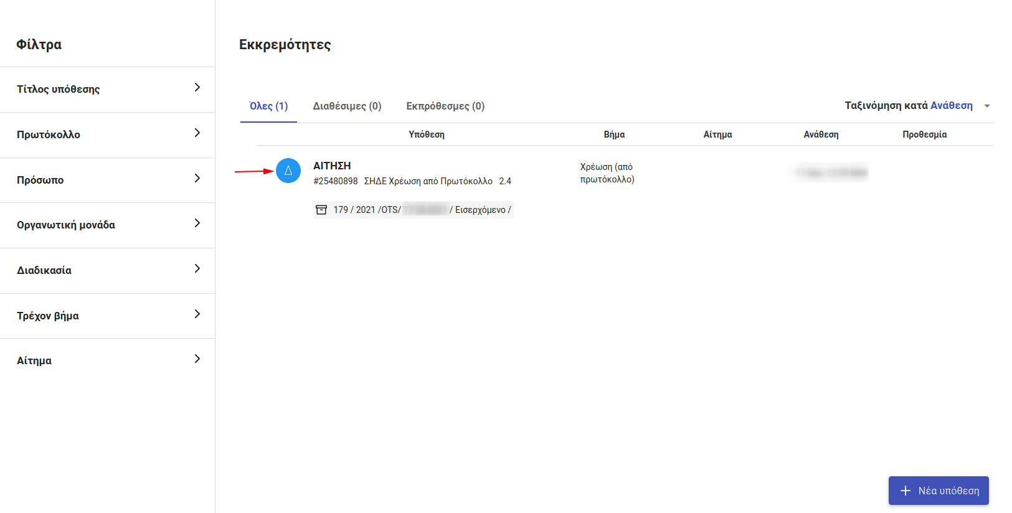This screenshot has height=513, width=1012.
Task: Switch to the Όλες (1) tab
Action: point(268,106)
